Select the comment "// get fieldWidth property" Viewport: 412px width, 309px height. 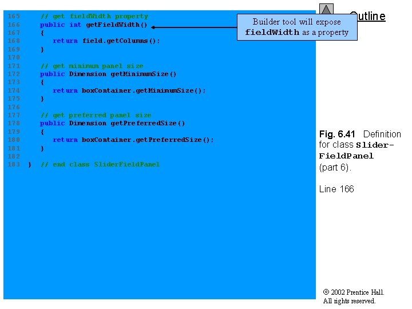coord(94,16)
